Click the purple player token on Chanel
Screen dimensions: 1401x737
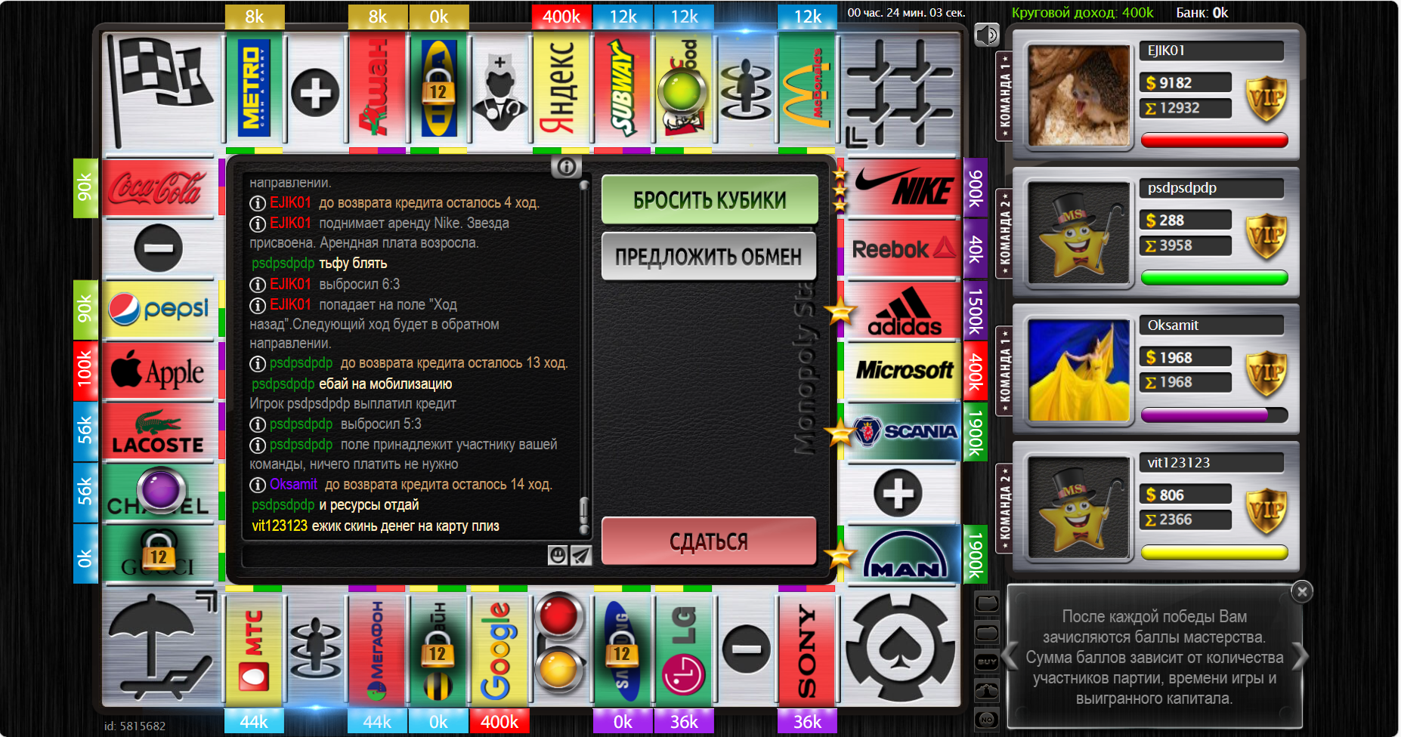(x=160, y=489)
